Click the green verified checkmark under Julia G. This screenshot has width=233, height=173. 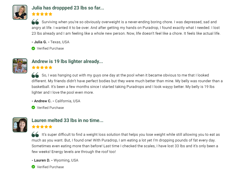coord(33,48)
